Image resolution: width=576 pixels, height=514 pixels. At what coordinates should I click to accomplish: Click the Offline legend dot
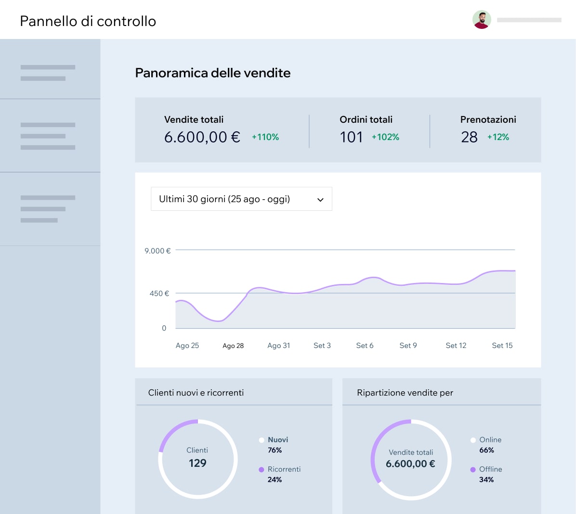[474, 469]
